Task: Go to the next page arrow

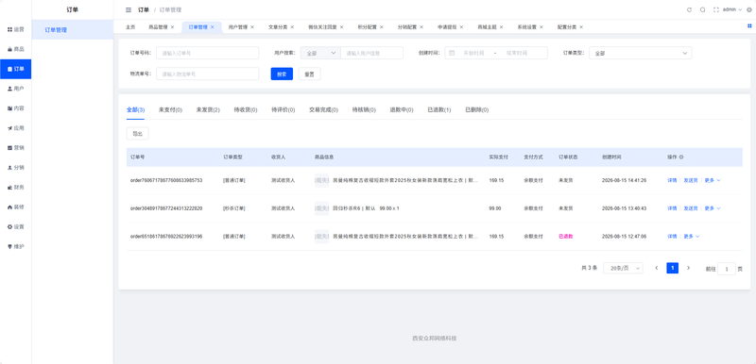Action: point(688,268)
